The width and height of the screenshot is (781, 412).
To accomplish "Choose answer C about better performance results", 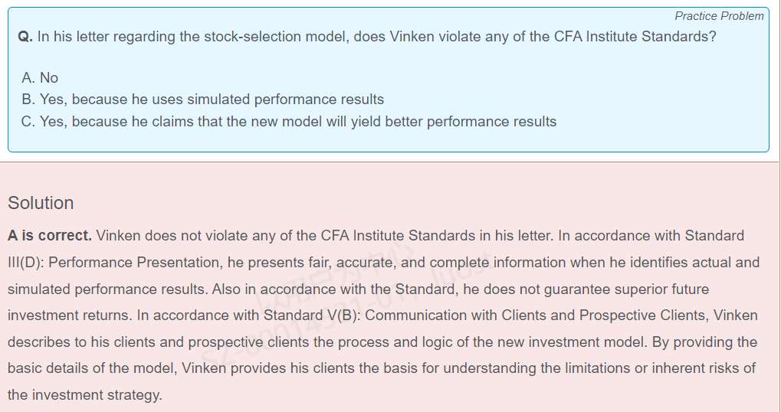I will click(x=289, y=122).
